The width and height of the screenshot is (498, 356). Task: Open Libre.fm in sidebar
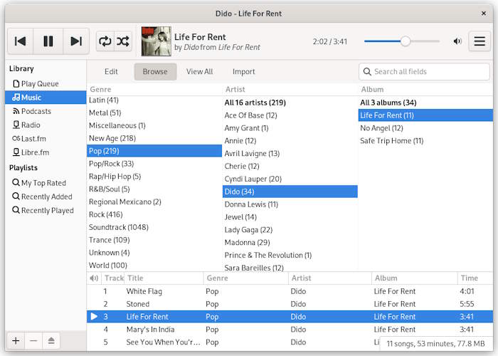46,152
